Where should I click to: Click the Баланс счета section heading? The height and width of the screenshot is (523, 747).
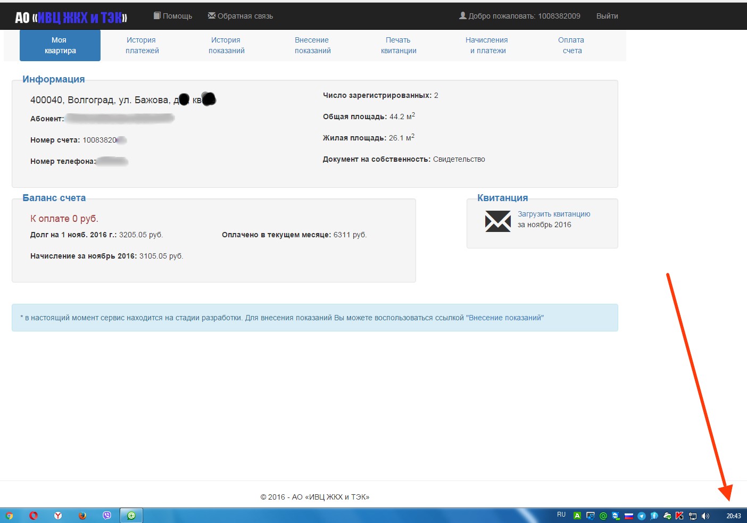[x=54, y=198]
